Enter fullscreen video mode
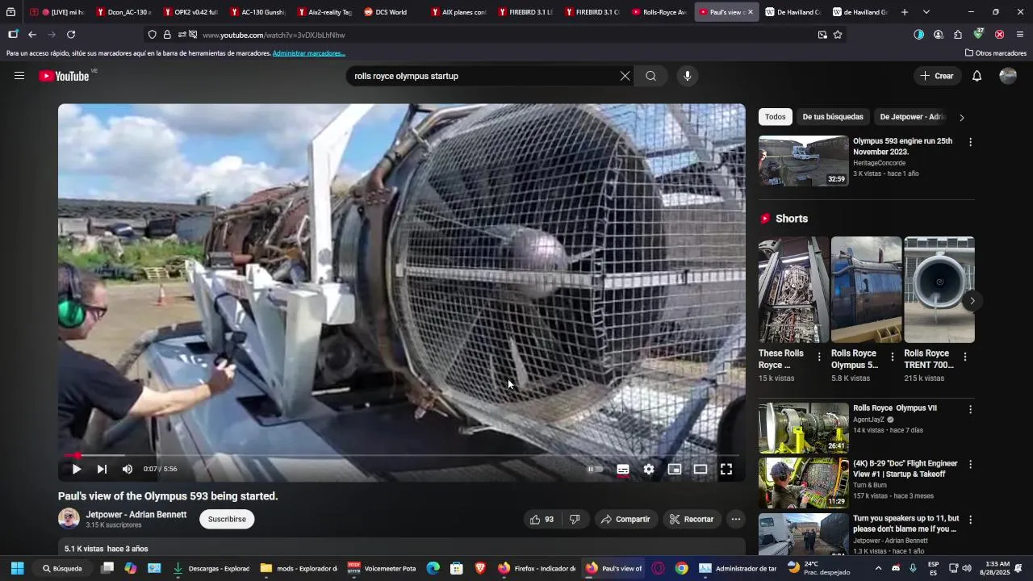Image resolution: width=1033 pixels, height=581 pixels. 726,469
